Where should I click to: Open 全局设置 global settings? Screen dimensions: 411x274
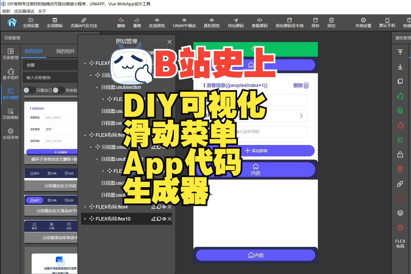31,22
